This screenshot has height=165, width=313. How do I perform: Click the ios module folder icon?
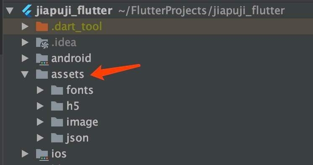tap(42, 155)
